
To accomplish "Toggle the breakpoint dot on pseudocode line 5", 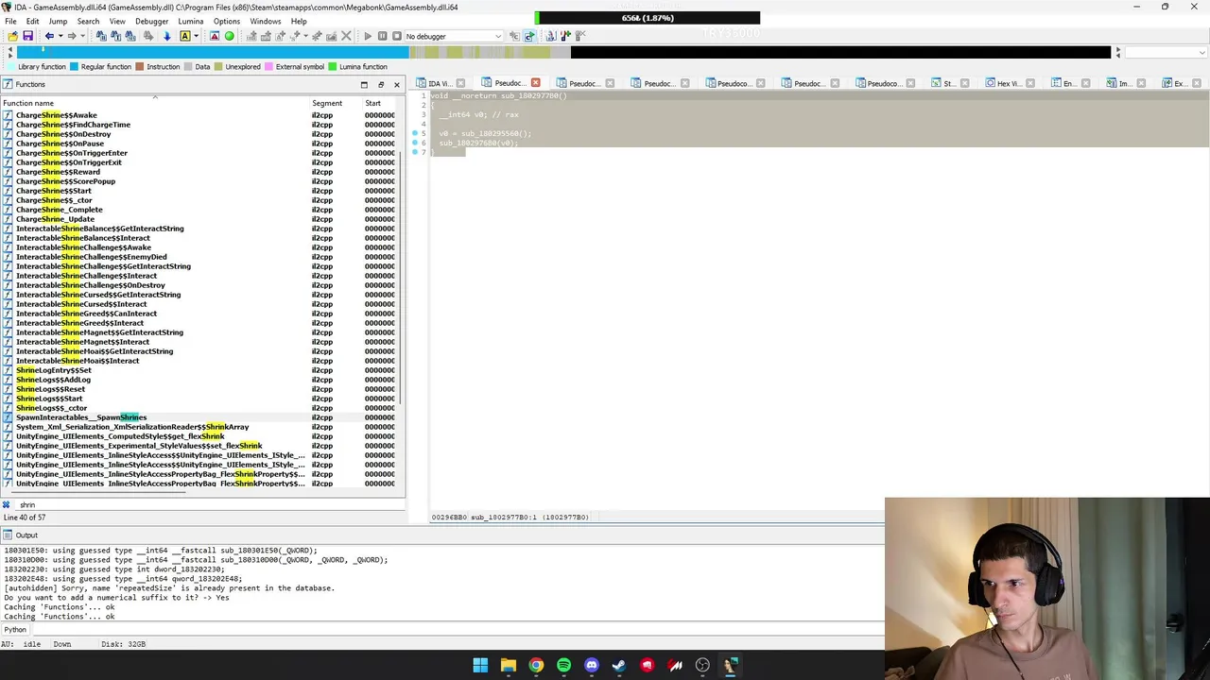I will [415, 134].
